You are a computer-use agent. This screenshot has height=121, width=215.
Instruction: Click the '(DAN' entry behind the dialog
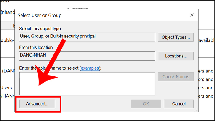coord(9,71)
